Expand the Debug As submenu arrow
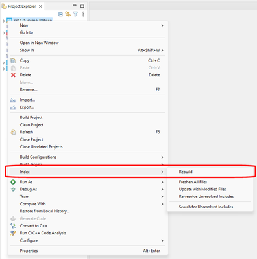The height and width of the screenshot is (259, 257). [162, 190]
